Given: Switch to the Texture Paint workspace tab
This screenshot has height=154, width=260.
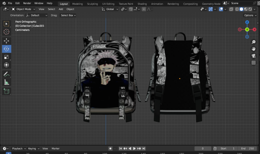Looking at the screenshot, I should click(126, 4).
